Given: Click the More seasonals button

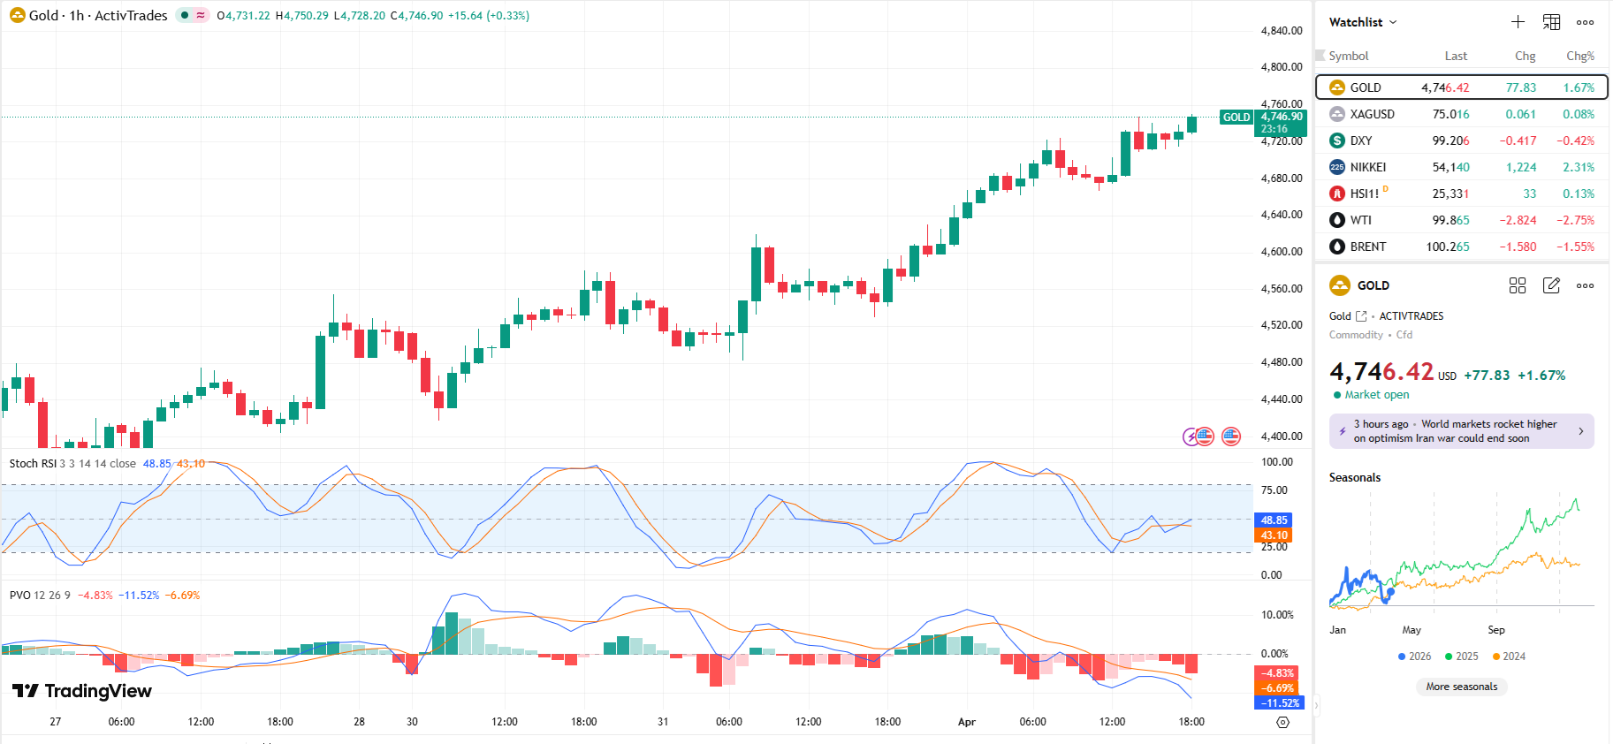Looking at the screenshot, I should tap(1462, 687).
